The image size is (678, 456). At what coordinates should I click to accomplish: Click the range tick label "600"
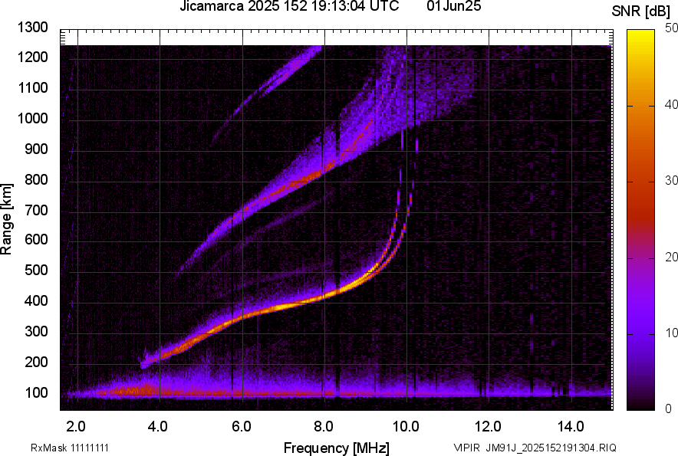pos(37,239)
